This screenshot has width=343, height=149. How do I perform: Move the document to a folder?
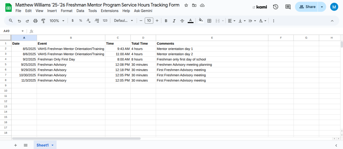pyautogui.click(x=194, y=5)
